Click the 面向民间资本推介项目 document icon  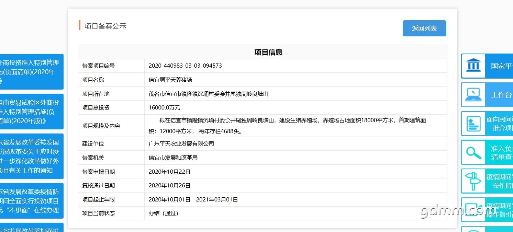473,124
